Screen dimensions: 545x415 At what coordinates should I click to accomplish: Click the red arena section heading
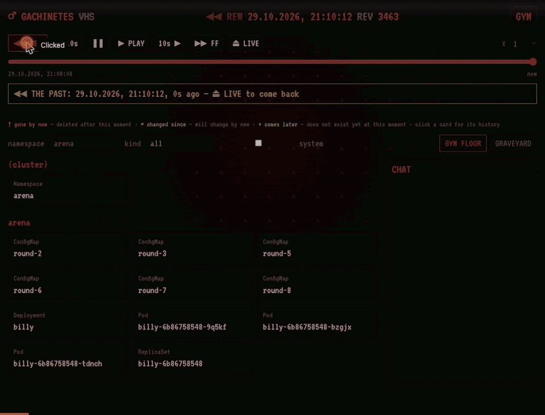(19, 223)
